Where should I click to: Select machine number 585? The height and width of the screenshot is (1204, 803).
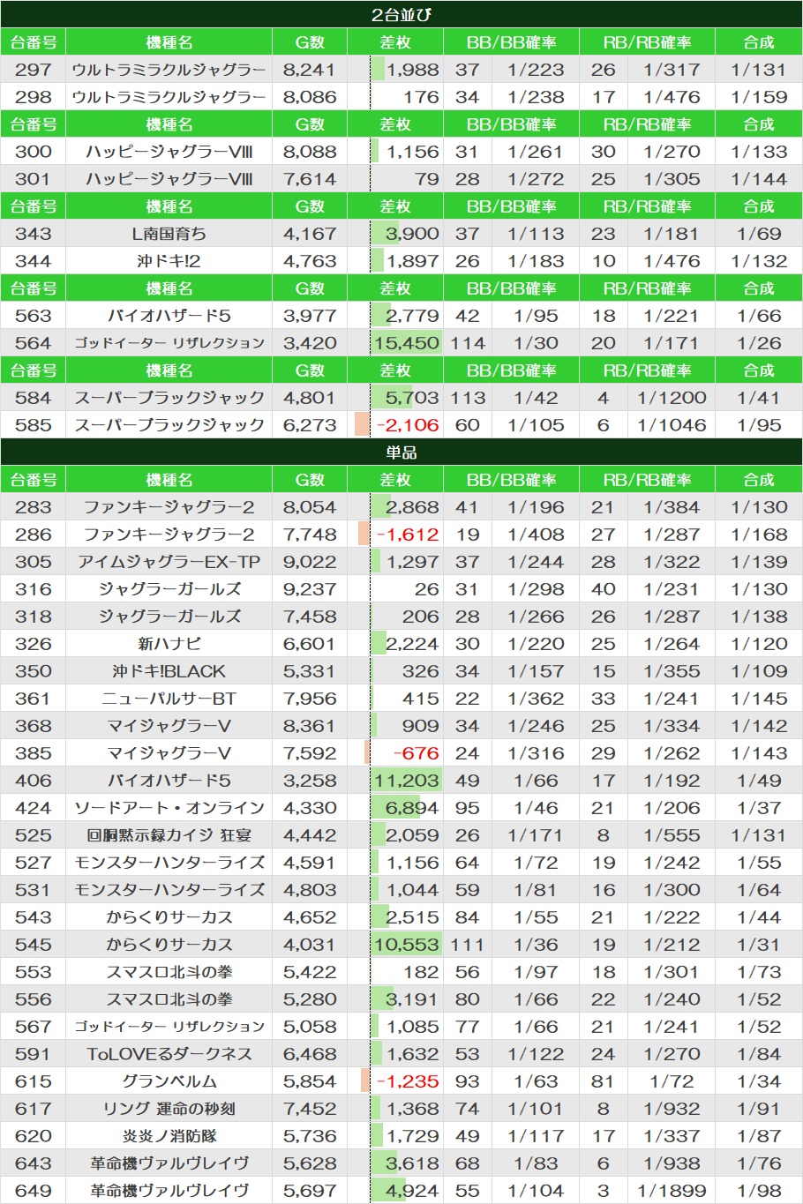tap(34, 425)
